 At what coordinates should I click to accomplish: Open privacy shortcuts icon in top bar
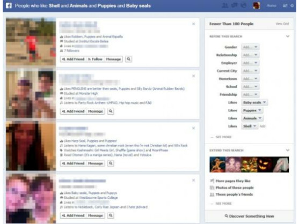tap(285, 6)
